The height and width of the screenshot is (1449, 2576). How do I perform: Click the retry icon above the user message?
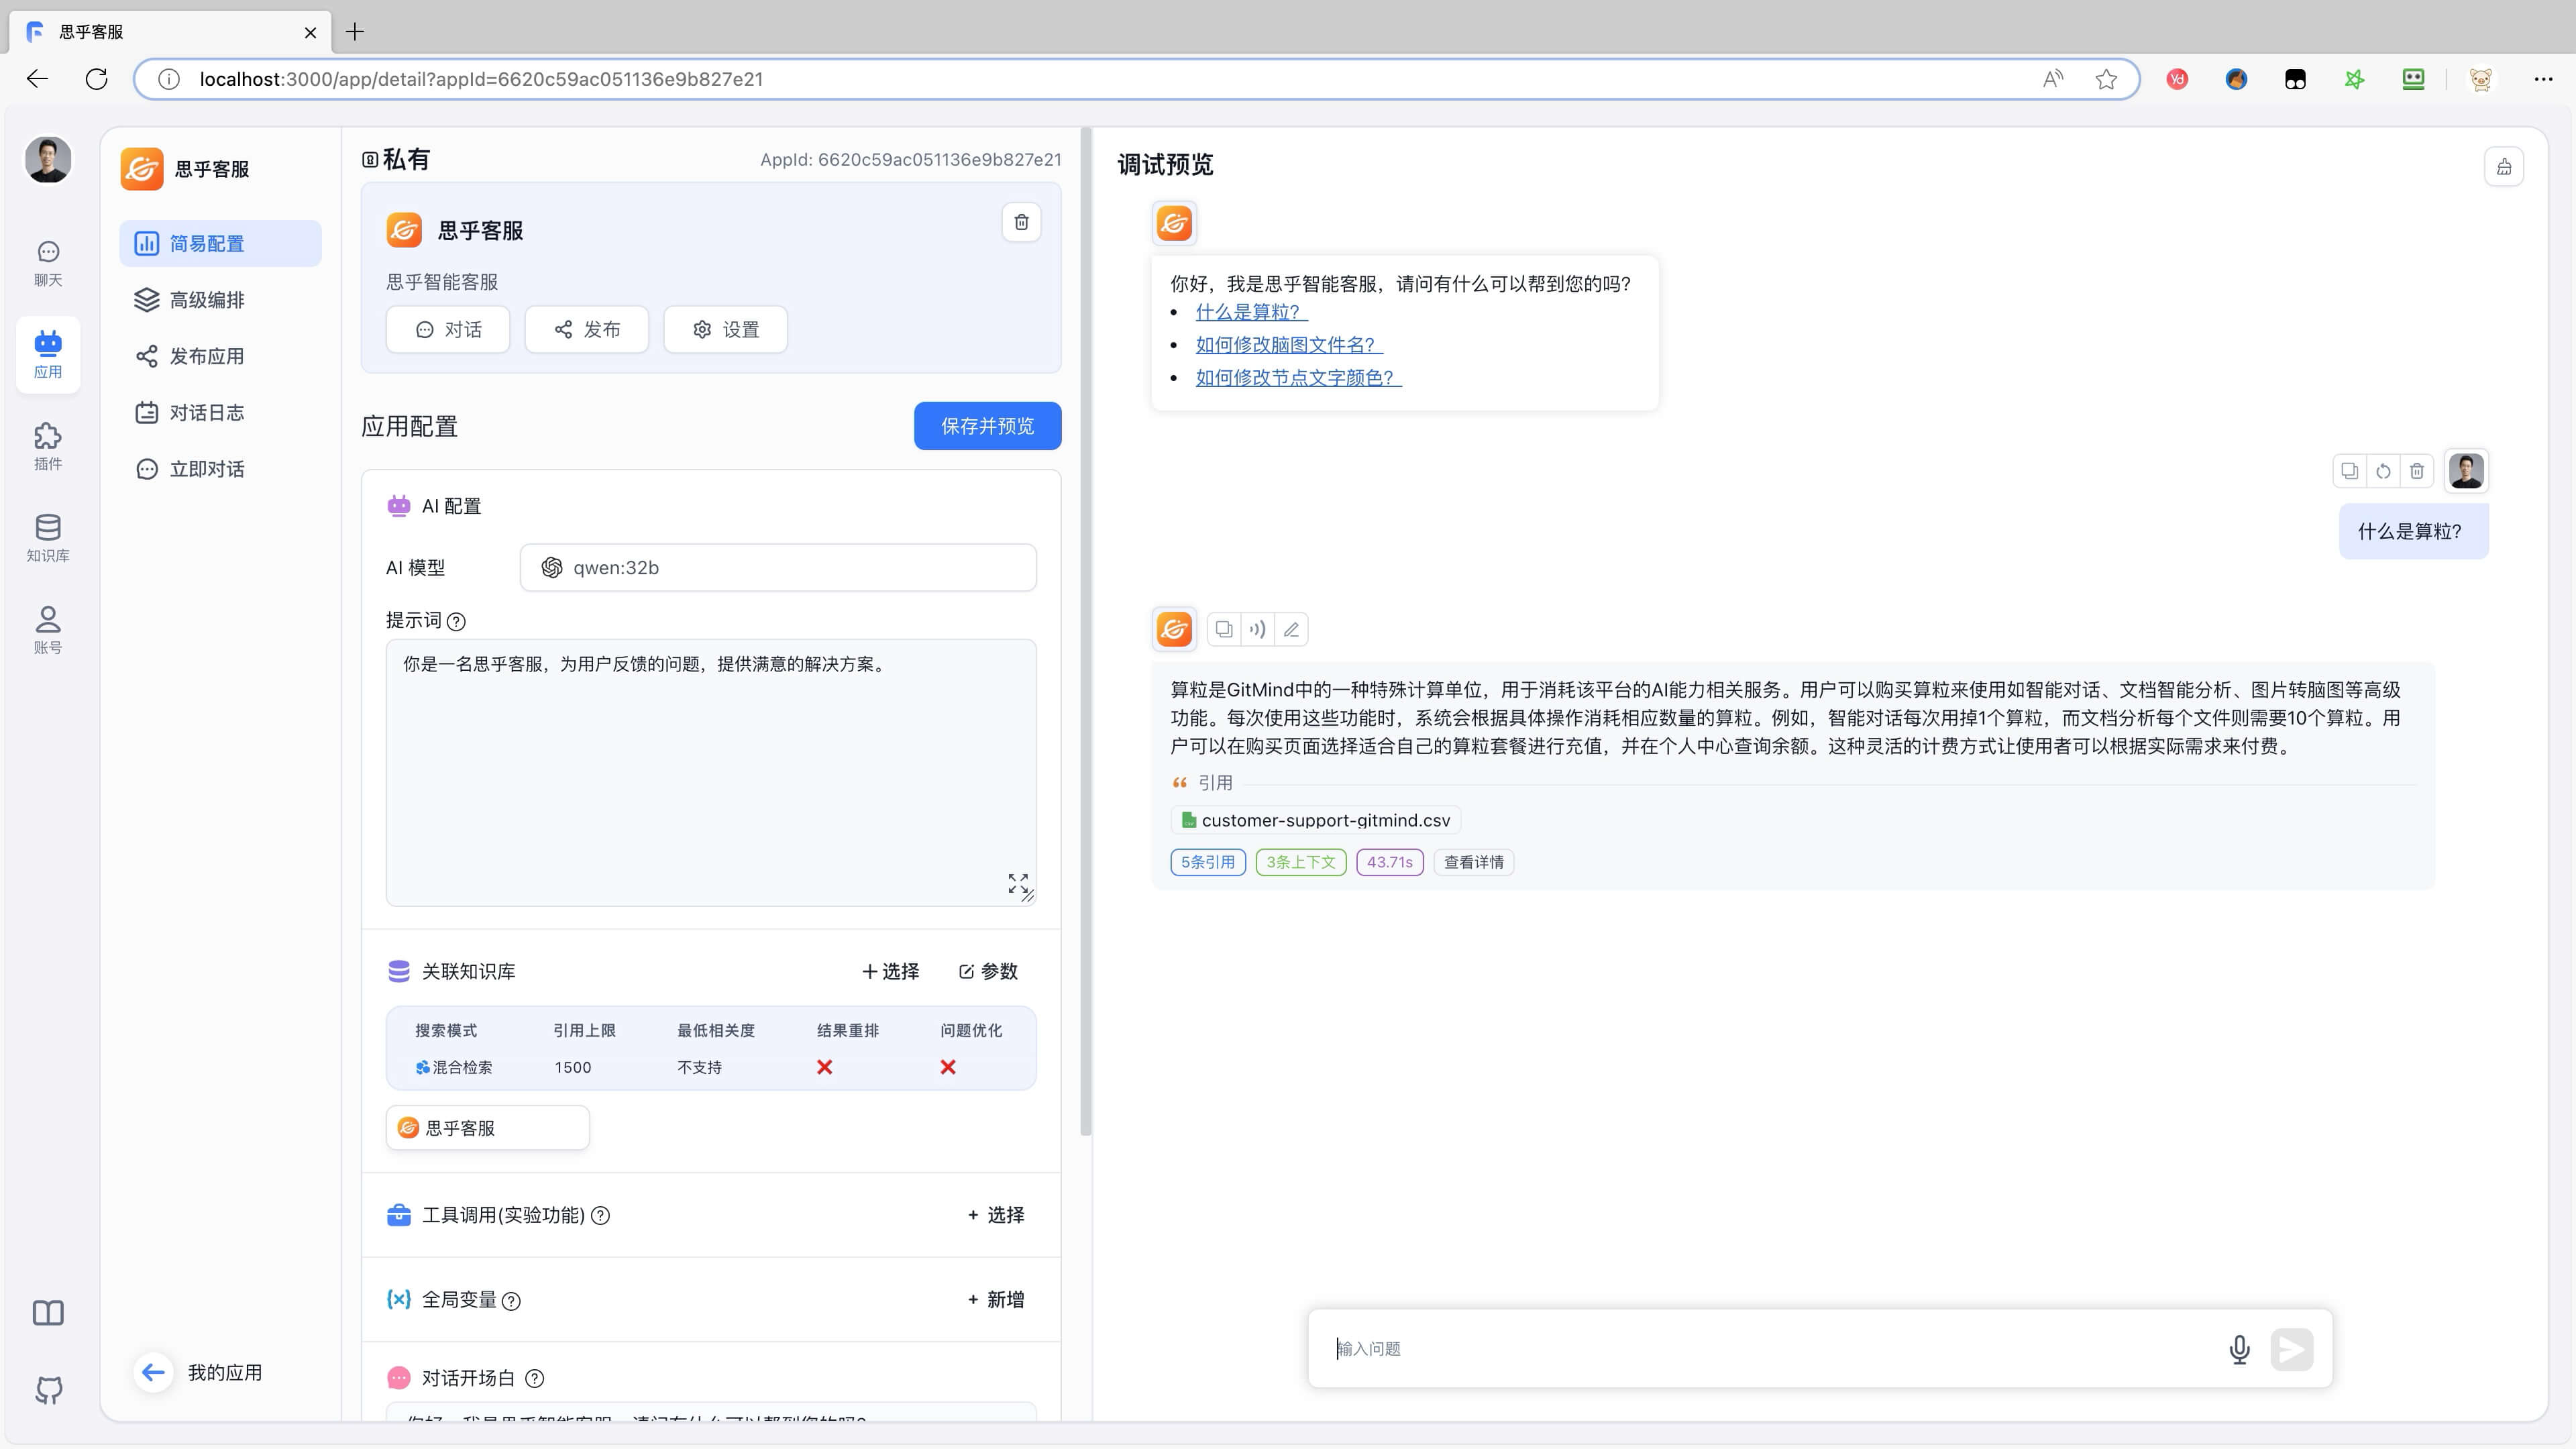2383,471
